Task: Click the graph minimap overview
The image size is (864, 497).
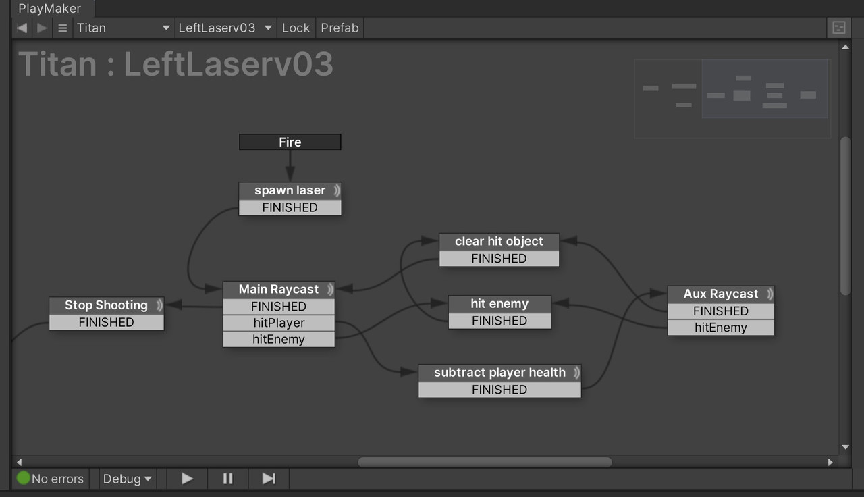Action: pos(732,99)
